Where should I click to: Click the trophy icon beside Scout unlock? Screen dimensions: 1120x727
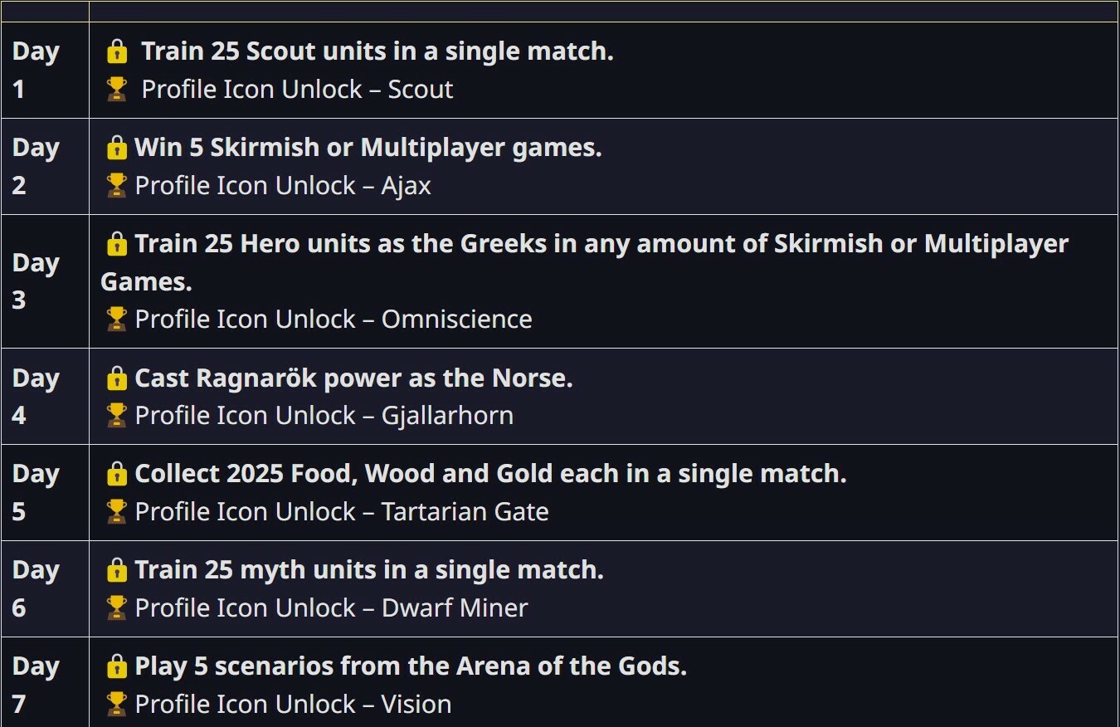(x=117, y=90)
